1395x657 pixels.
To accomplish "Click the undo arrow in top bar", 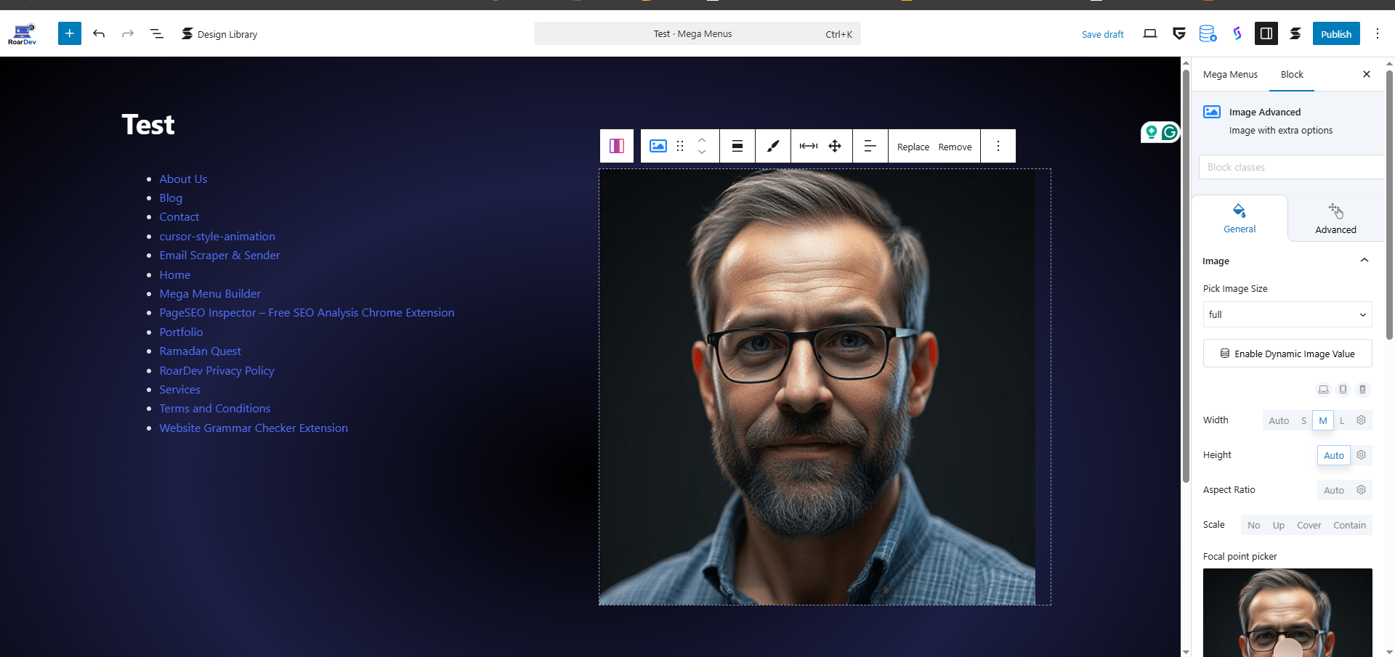I will coord(99,33).
